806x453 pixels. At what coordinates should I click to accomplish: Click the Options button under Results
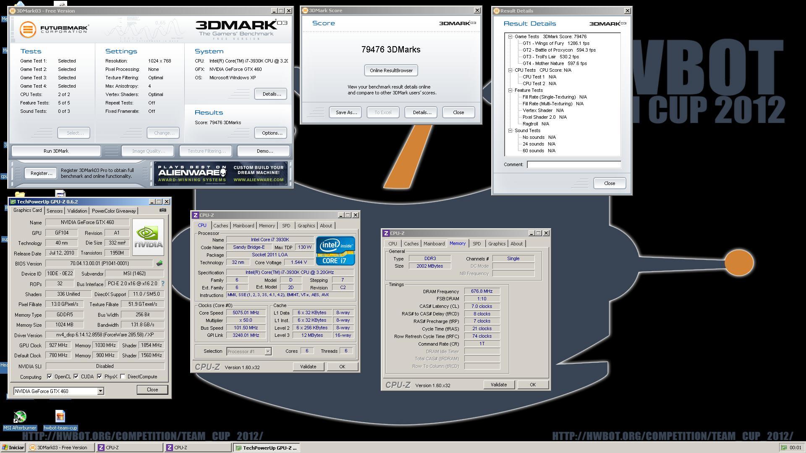271,133
